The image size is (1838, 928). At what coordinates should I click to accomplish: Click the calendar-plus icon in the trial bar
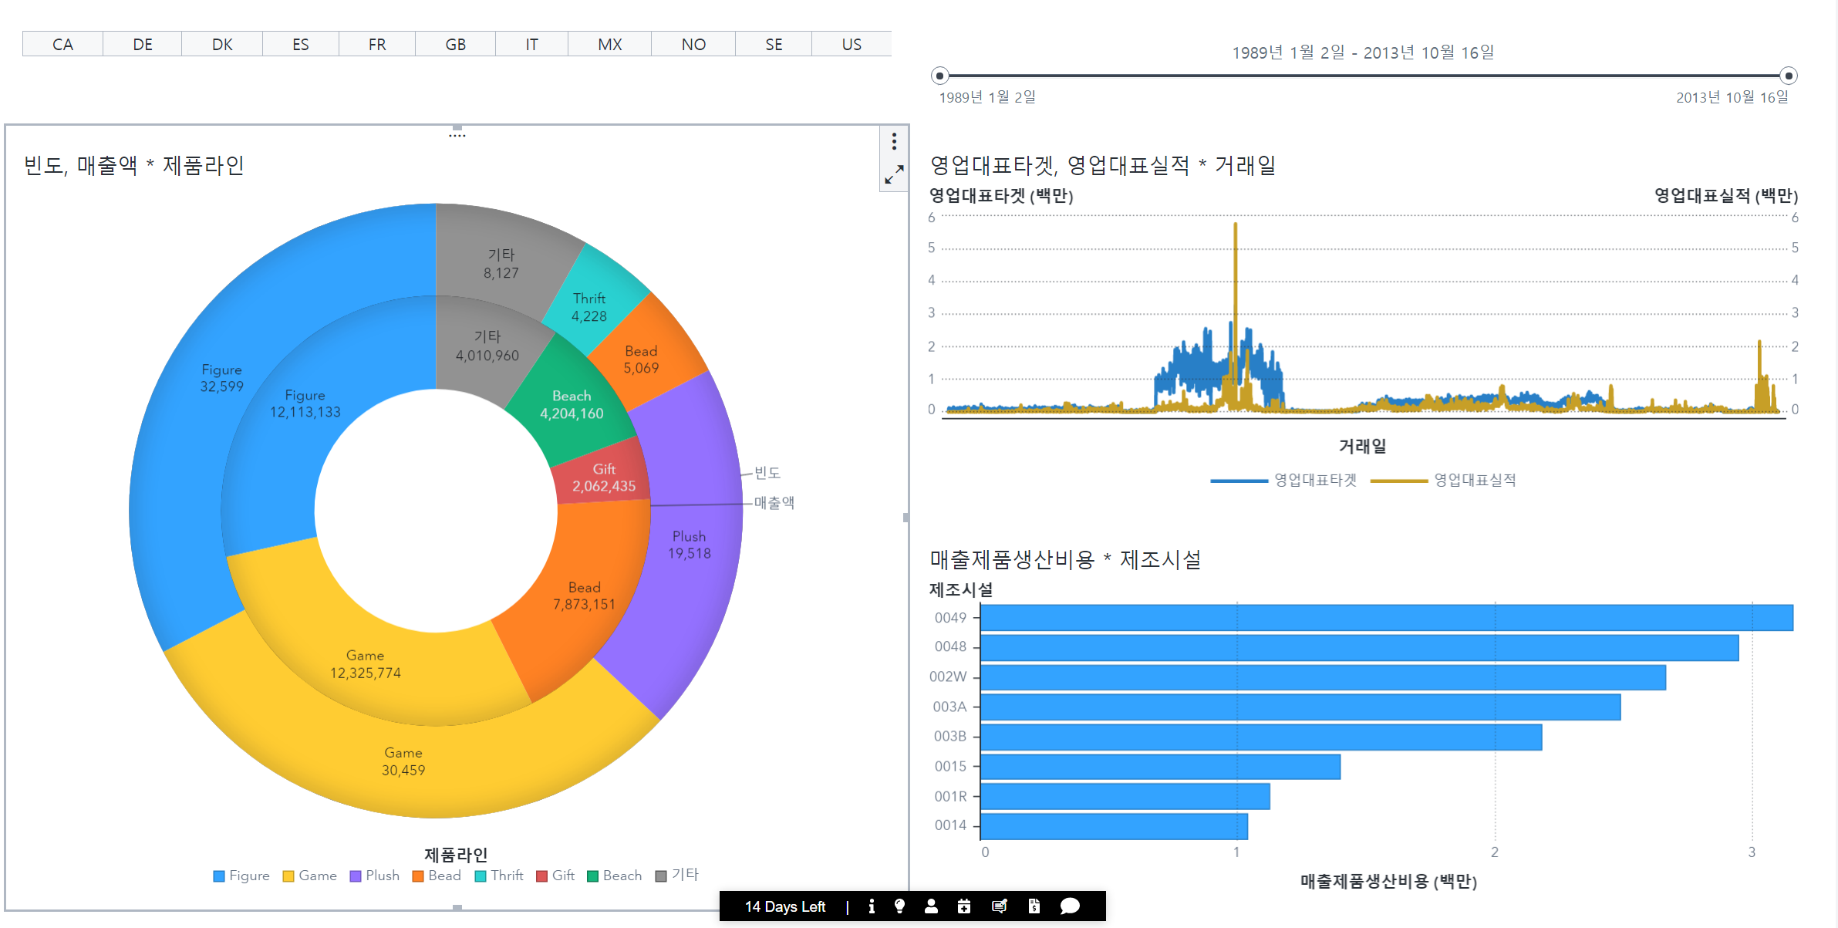(x=964, y=906)
